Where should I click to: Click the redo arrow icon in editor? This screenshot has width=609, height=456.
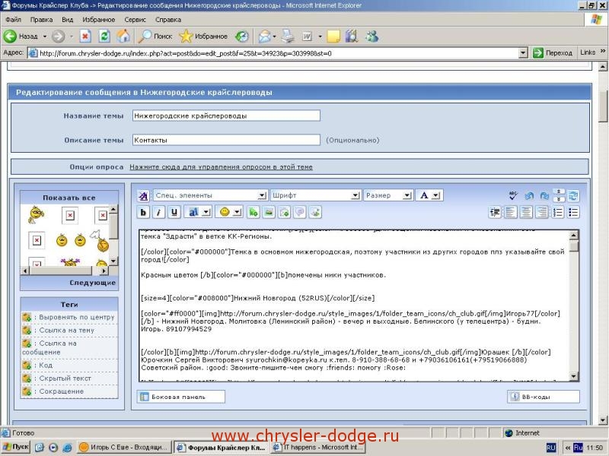tap(544, 195)
